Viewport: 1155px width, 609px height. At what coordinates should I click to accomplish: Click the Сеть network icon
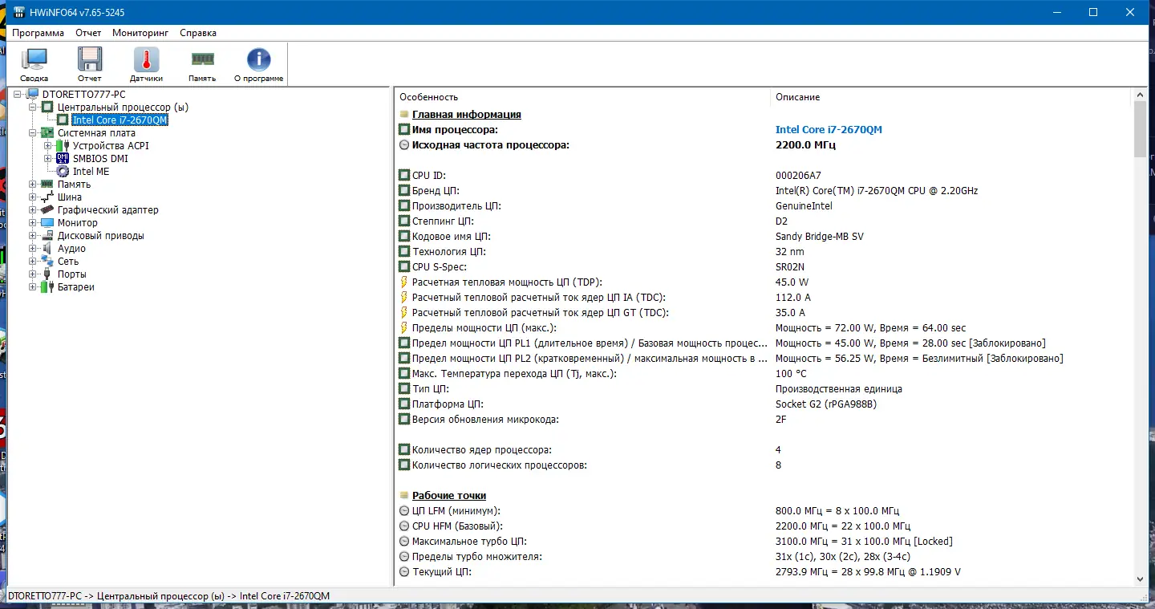pyautogui.click(x=48, y=262)
